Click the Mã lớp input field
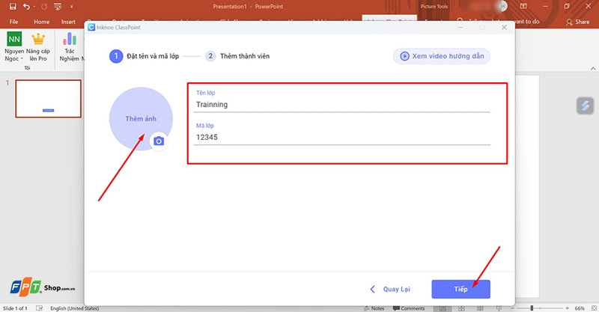Viewport: 599px width, 312px height. [341, 137]
